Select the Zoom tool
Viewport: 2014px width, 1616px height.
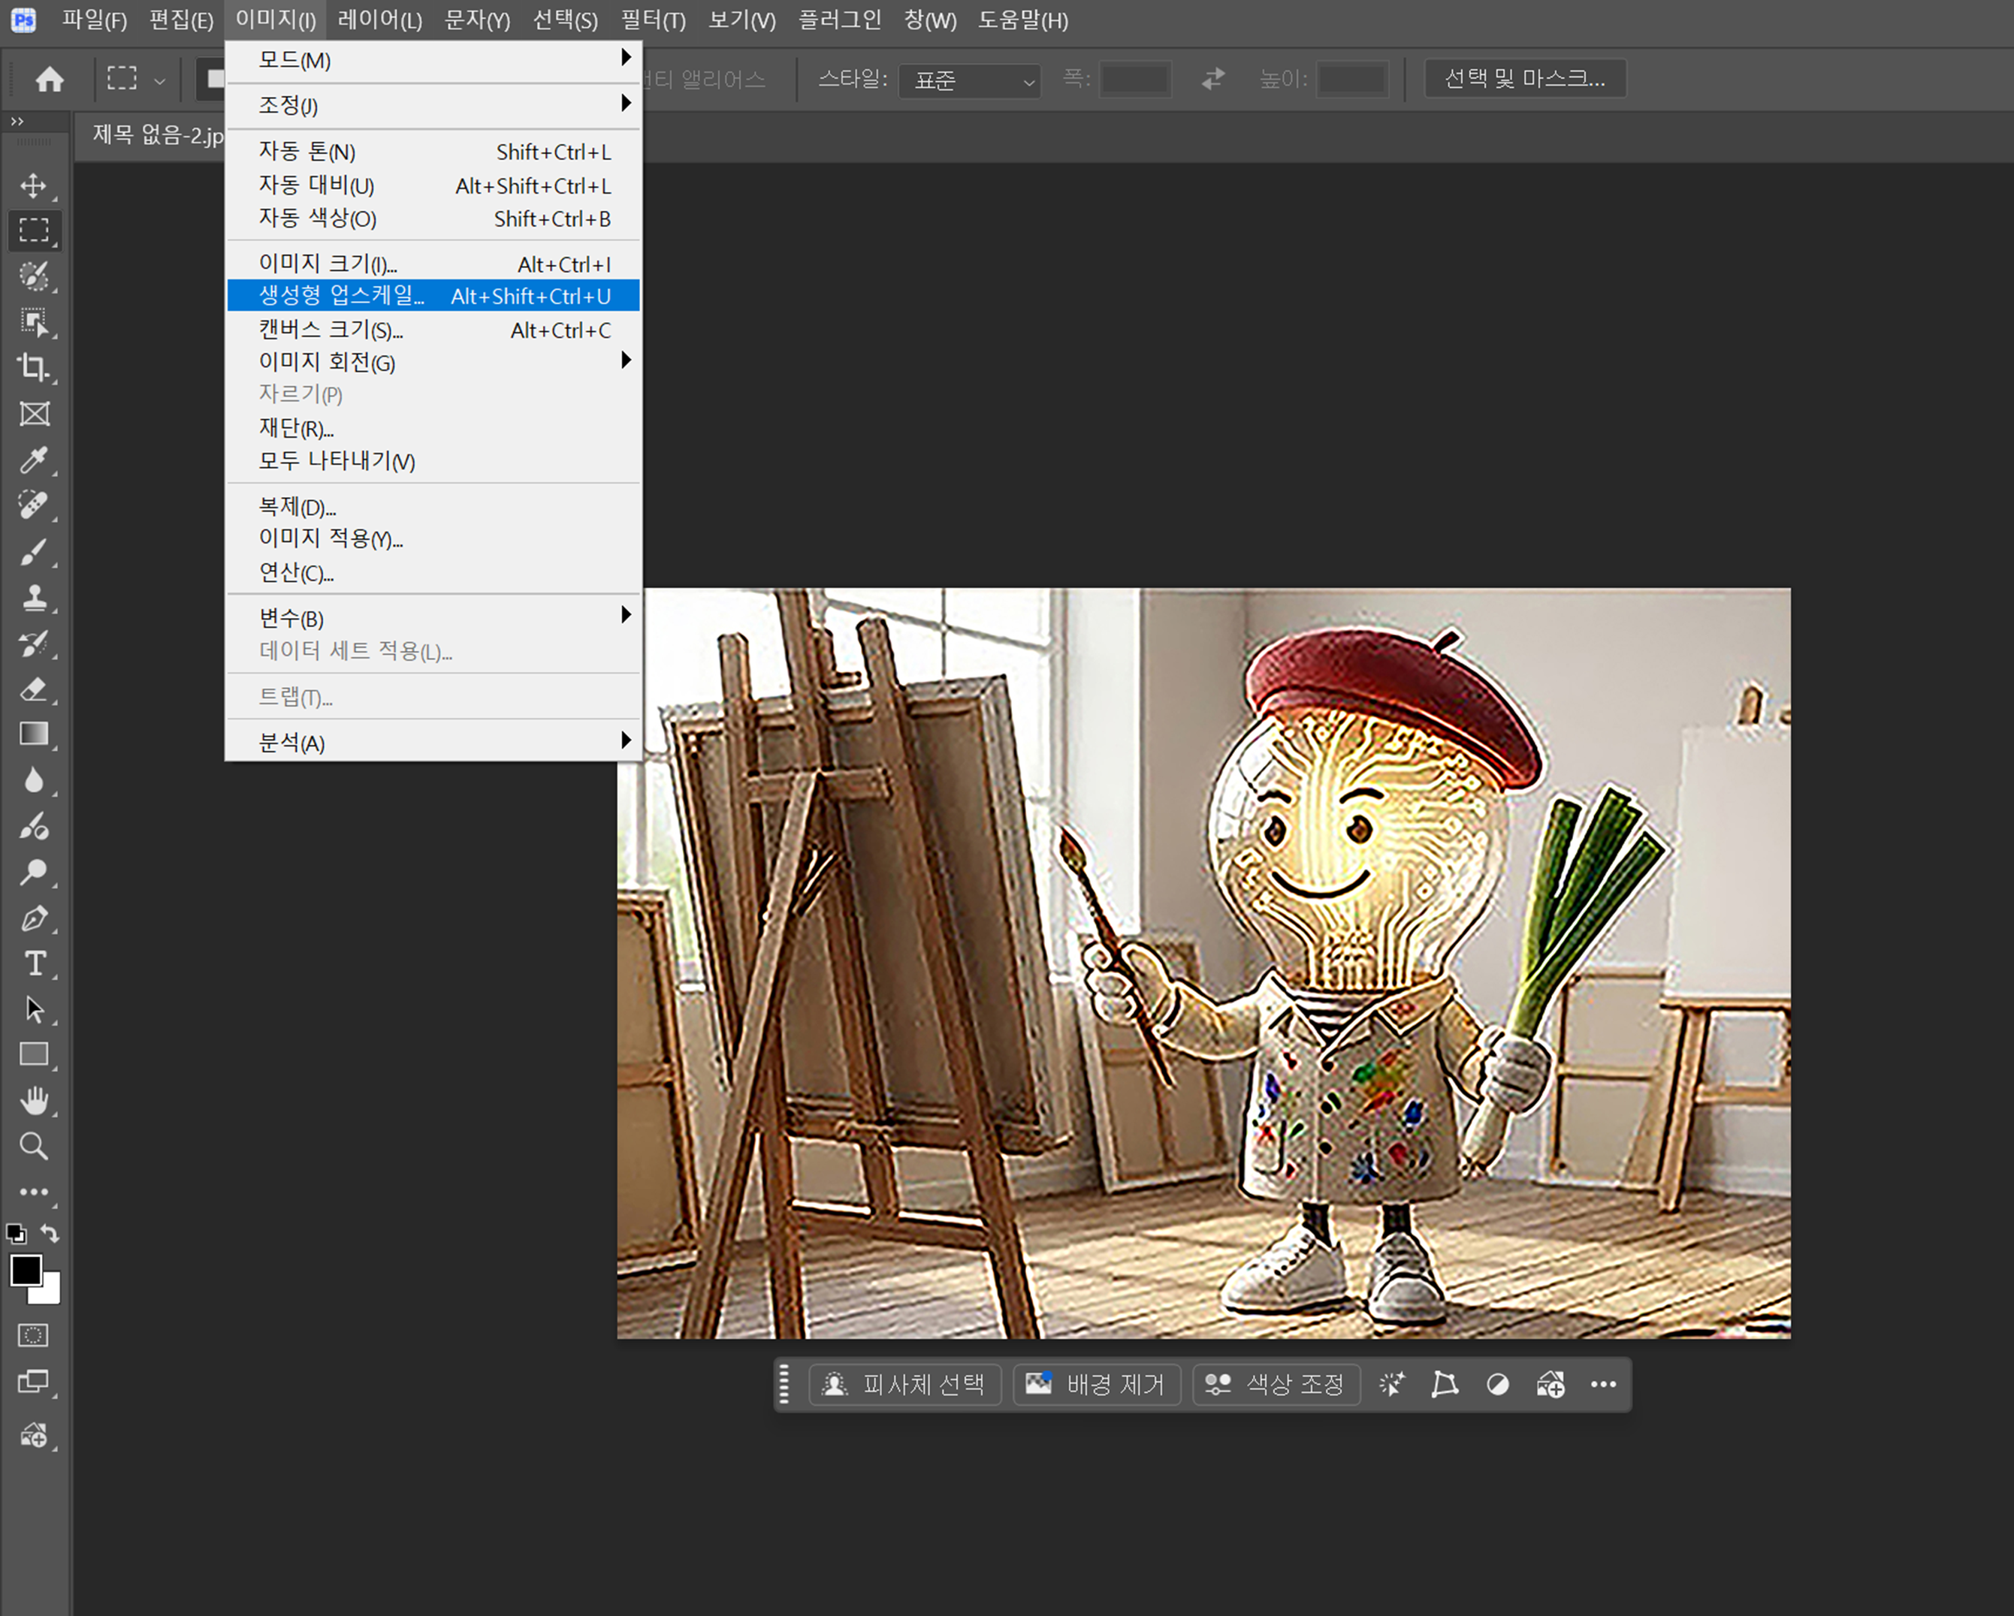click(34, 1145)
